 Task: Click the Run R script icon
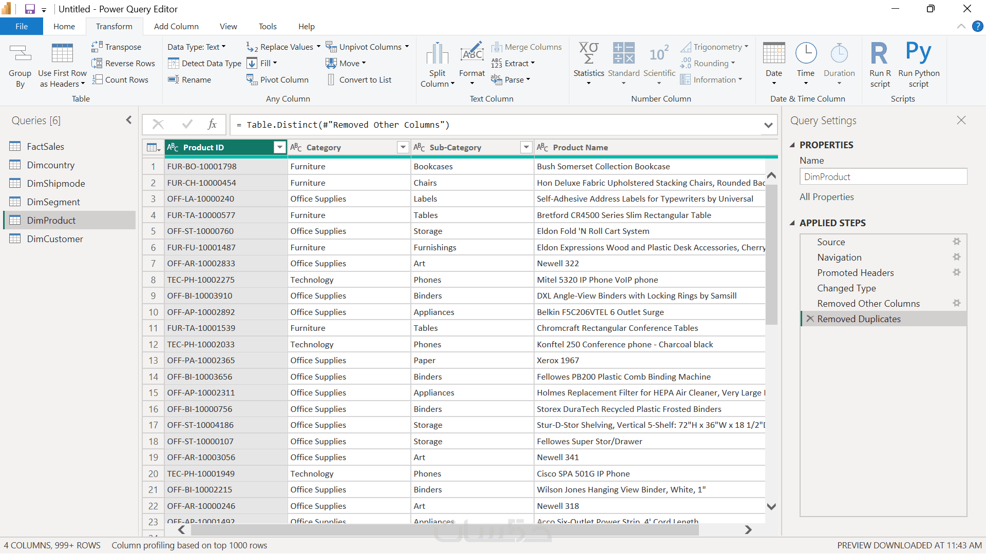pos(880,53)
